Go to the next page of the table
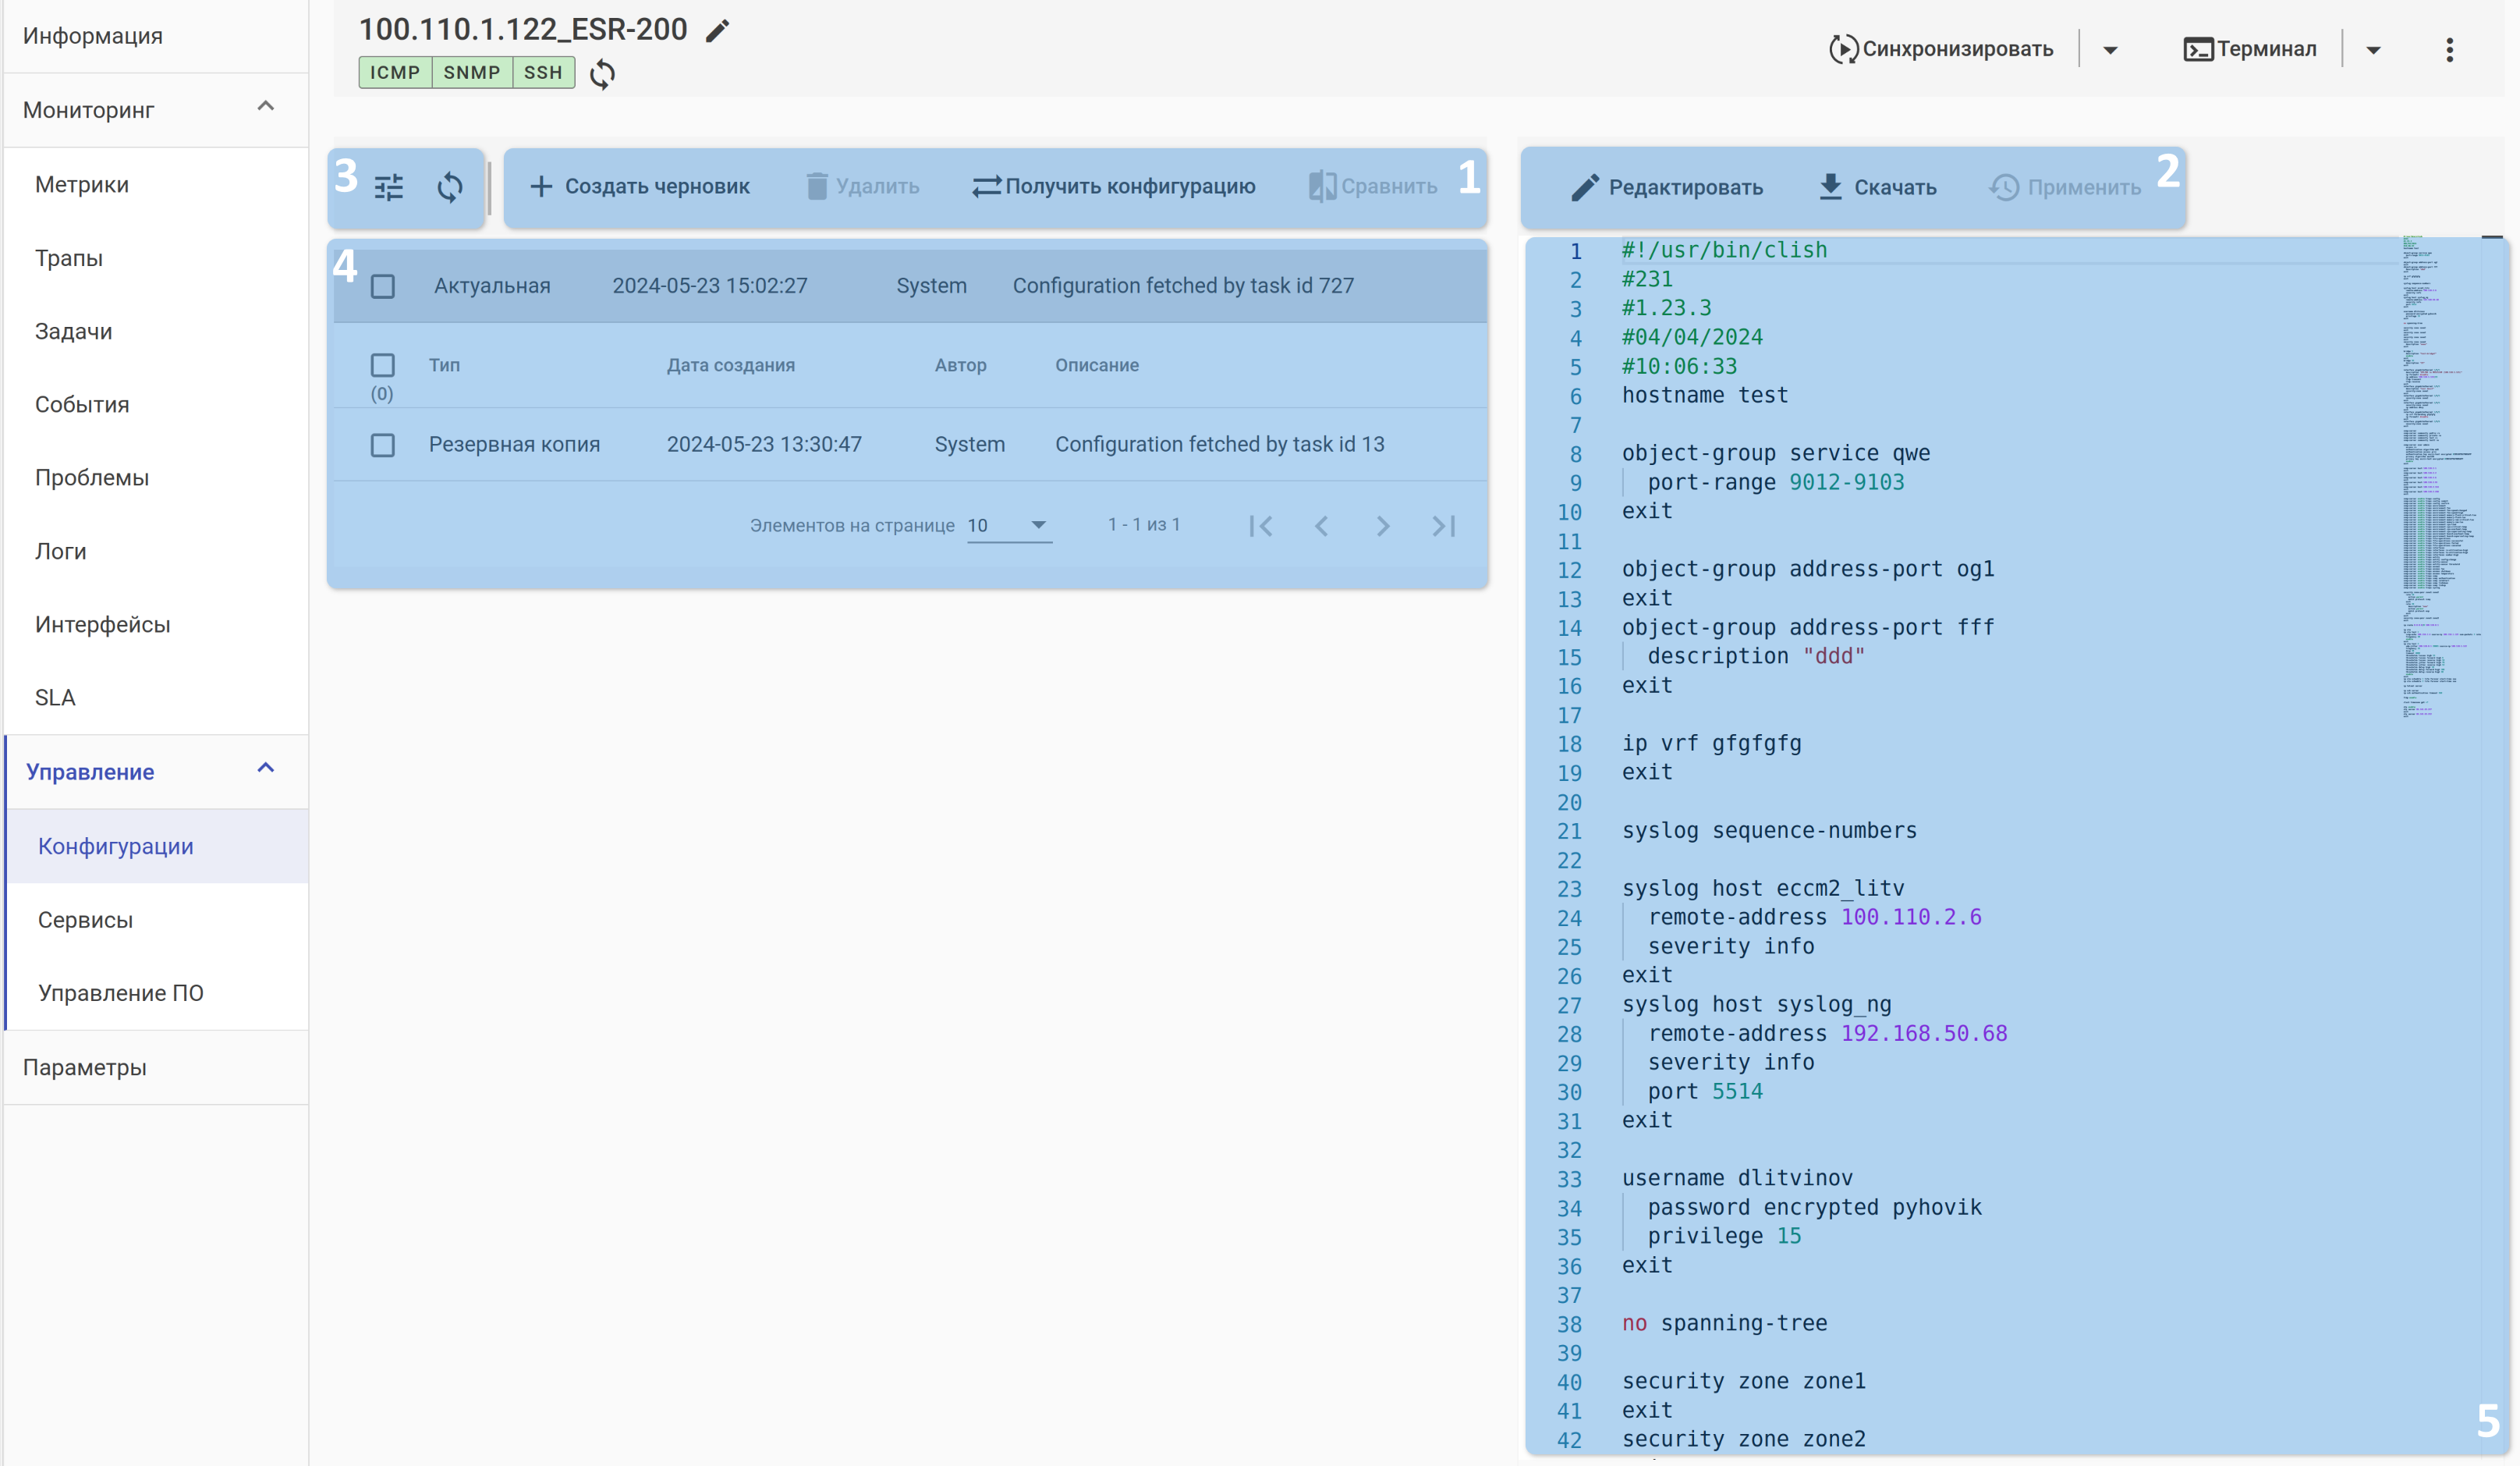The height and width of the screenshot is (1466, 2520). 1382,526
